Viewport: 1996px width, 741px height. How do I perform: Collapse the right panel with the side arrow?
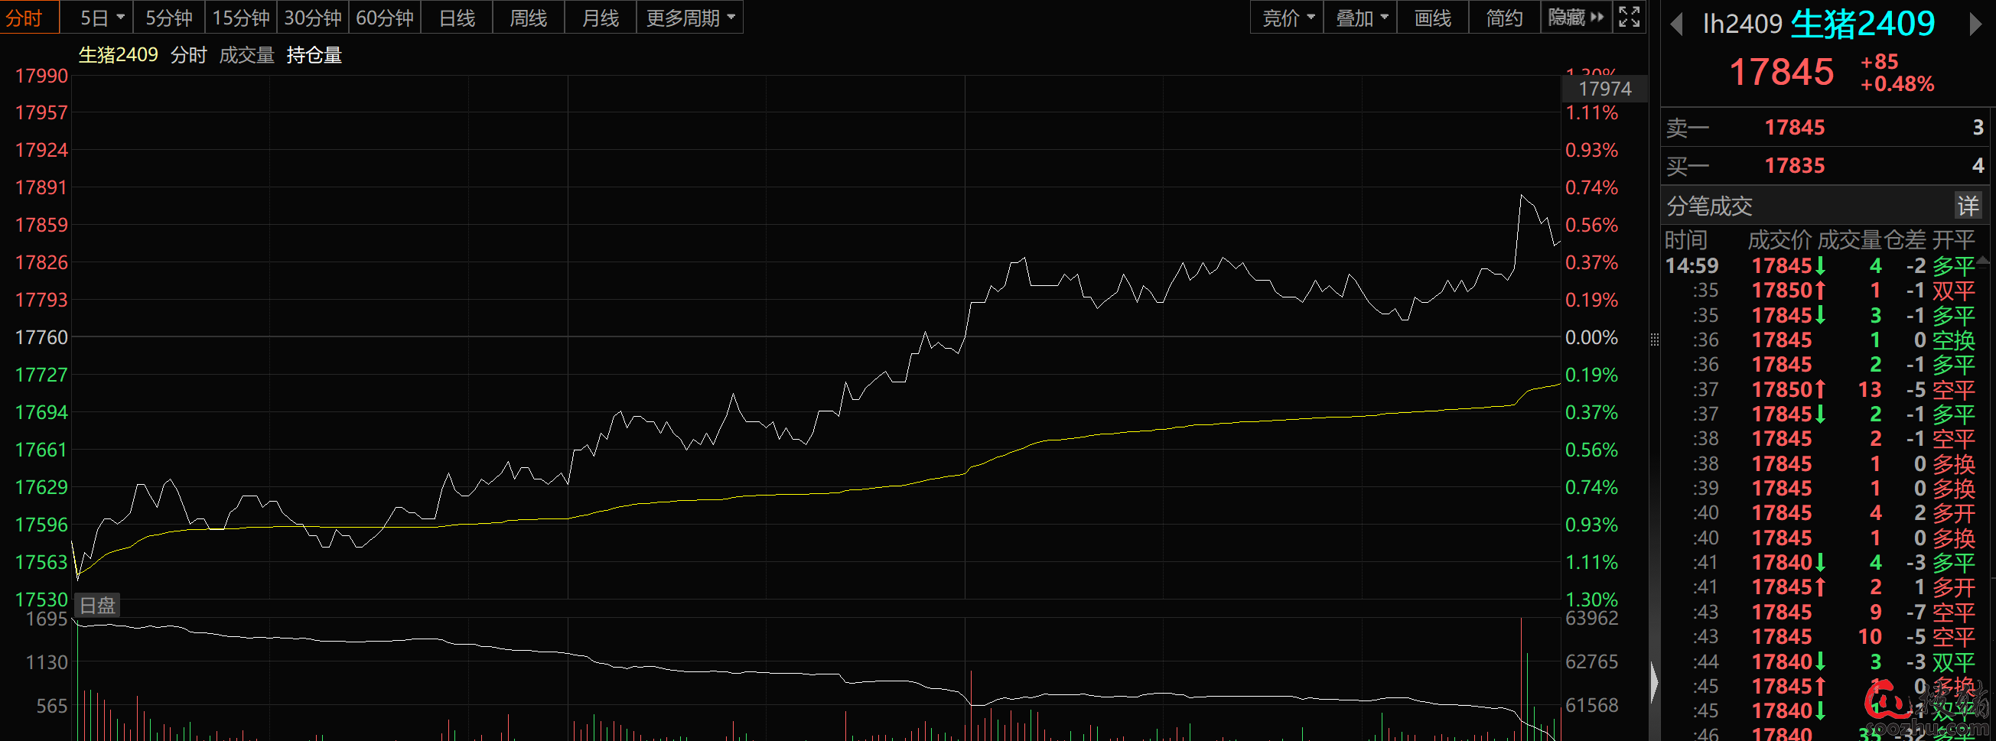coord(1653,683)
